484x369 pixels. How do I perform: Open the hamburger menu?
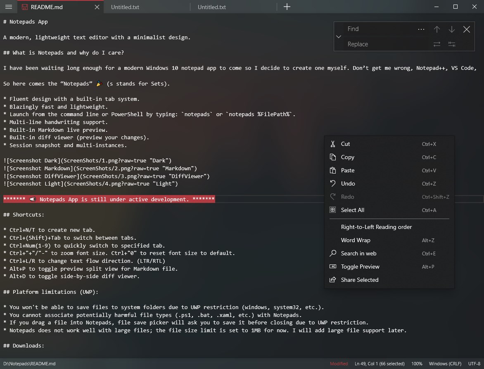click(x=8, y=7)
